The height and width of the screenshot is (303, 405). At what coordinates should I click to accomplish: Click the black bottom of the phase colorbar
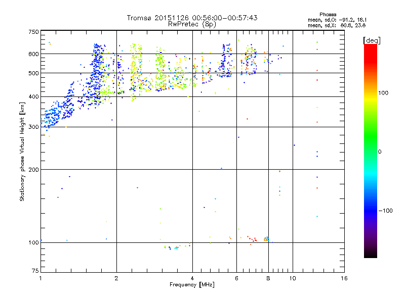371,254
